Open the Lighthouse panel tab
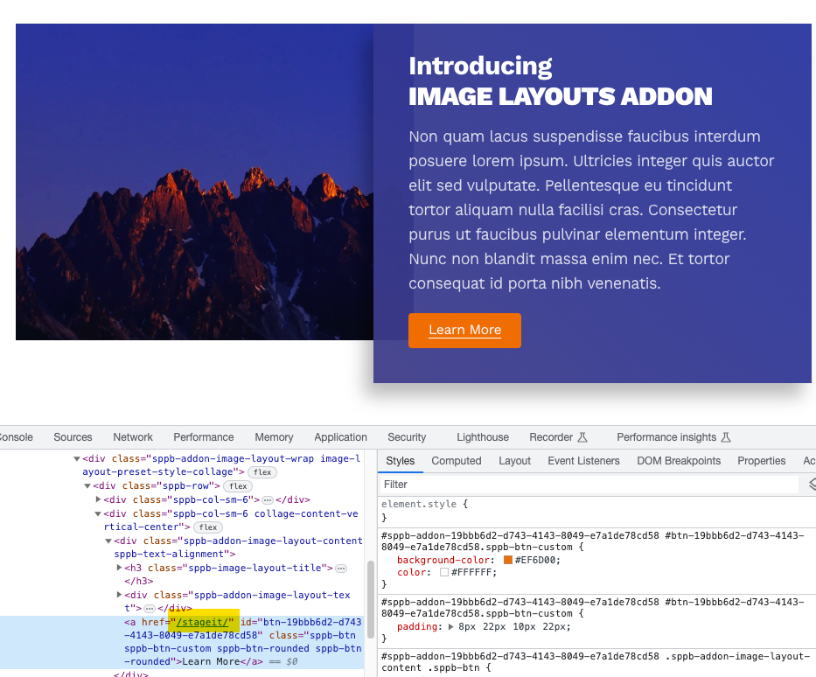 point(482,437)
